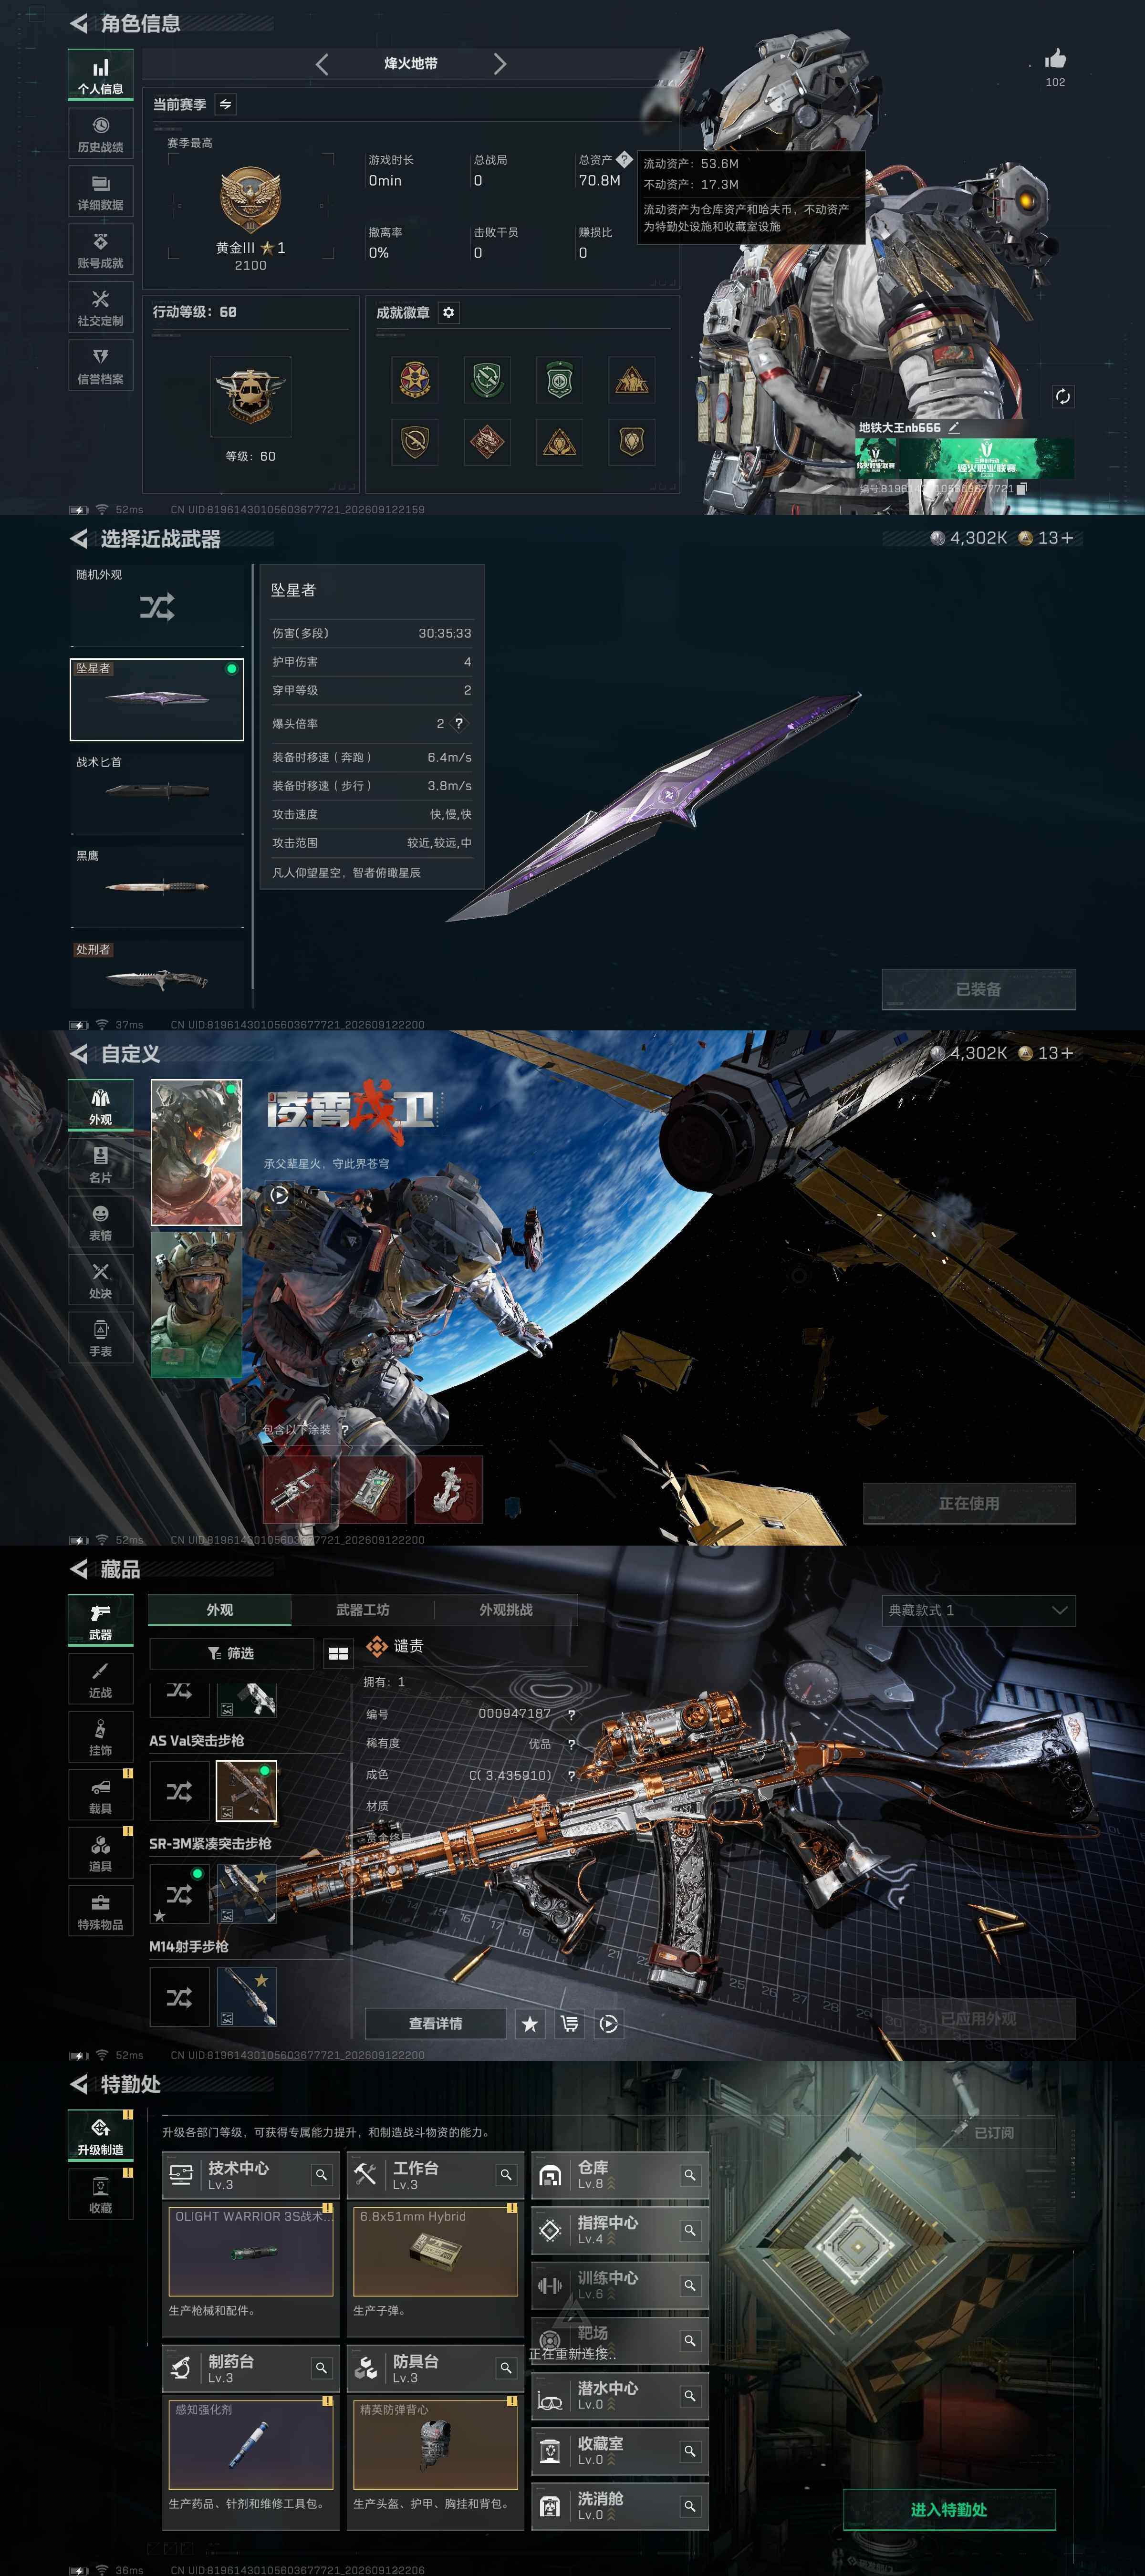Viewport: 1145px width, 2576px height.
Task: Open the 详细数据 sidebar tab
Action: (100, 192)
